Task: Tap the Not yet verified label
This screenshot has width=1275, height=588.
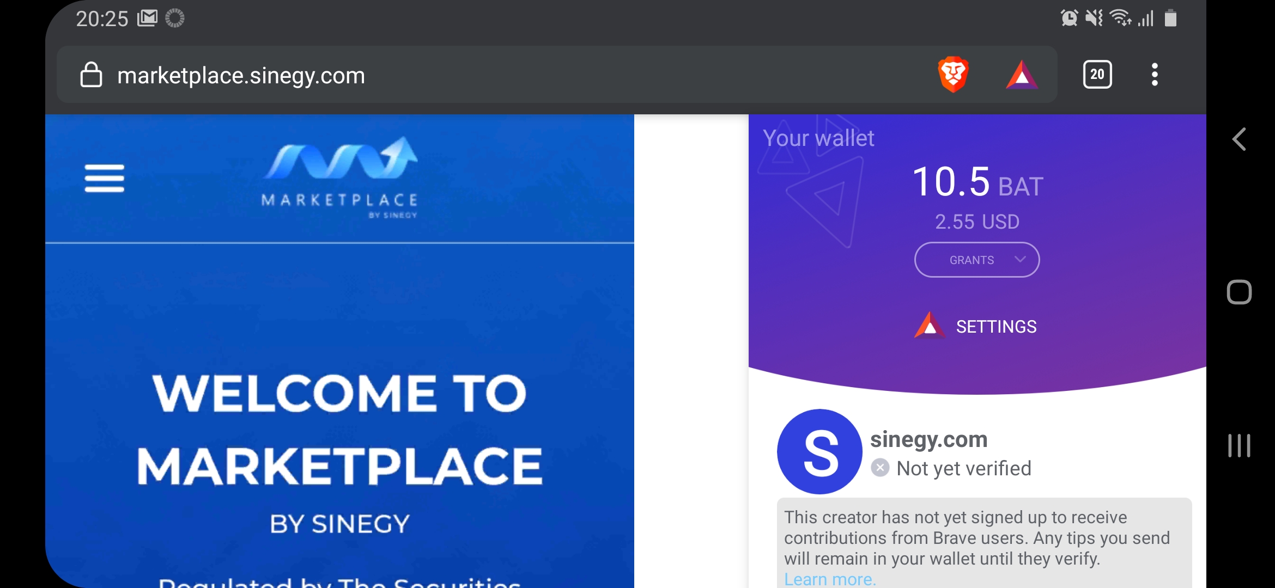Action: click(964, 468)
